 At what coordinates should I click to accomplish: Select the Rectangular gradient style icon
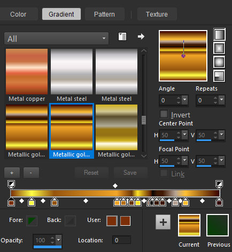[219, 48]
